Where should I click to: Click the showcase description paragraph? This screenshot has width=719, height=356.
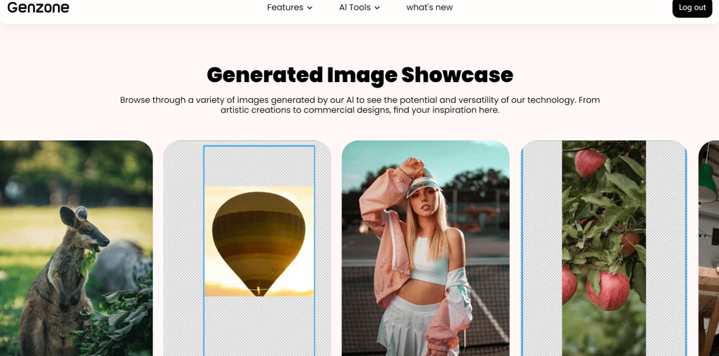tap(360, 105)
